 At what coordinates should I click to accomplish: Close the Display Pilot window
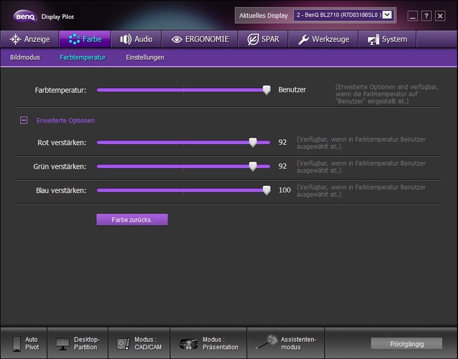(x=440, y=16)
